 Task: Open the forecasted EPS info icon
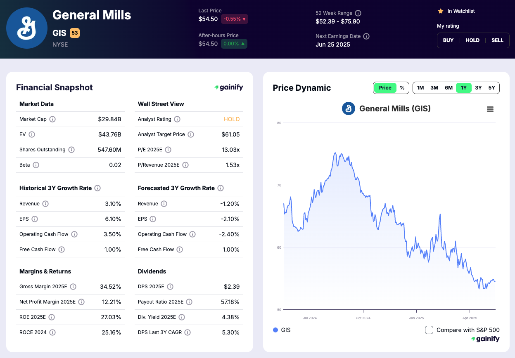coord(153,219)
